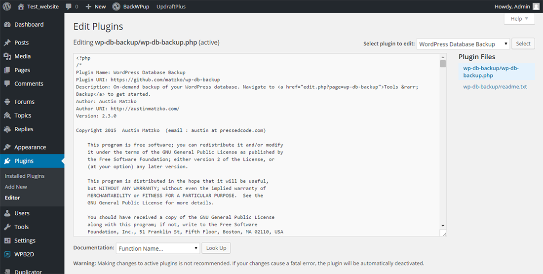The image size is (543, 274).
Task: Open Add New plugin submenu item
Action: point(16,187)
